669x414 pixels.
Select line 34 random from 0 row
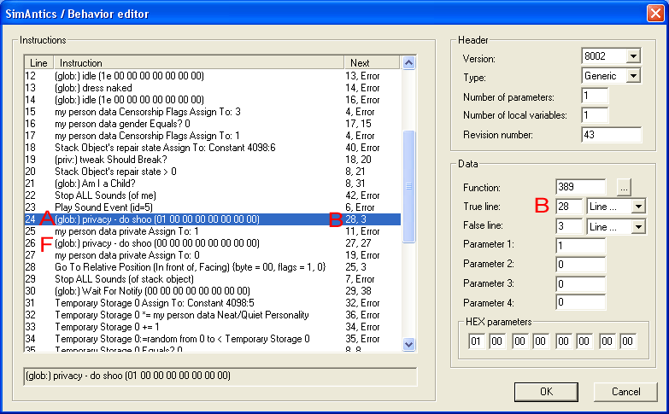click(x=213, y=339)
